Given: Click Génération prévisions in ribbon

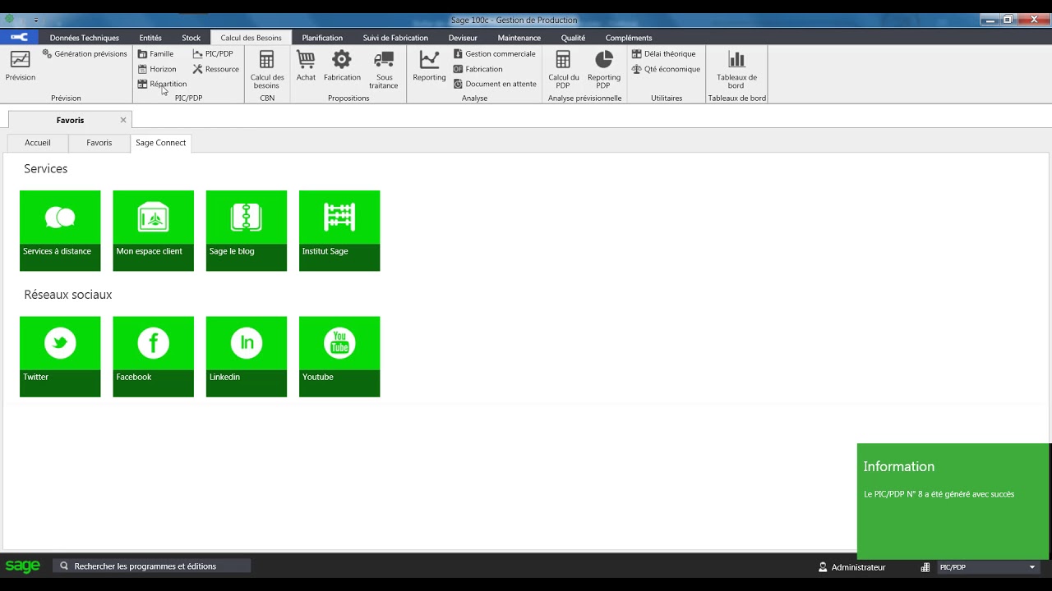Looking at the screenshot, I should [x=85, y=54].
